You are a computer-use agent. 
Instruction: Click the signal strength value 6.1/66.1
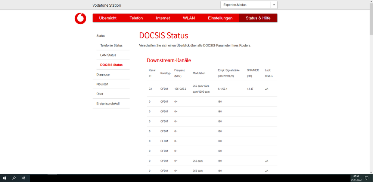223,89
